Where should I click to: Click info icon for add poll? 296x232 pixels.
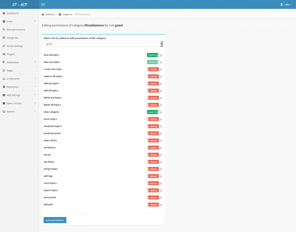click(161, 205)
